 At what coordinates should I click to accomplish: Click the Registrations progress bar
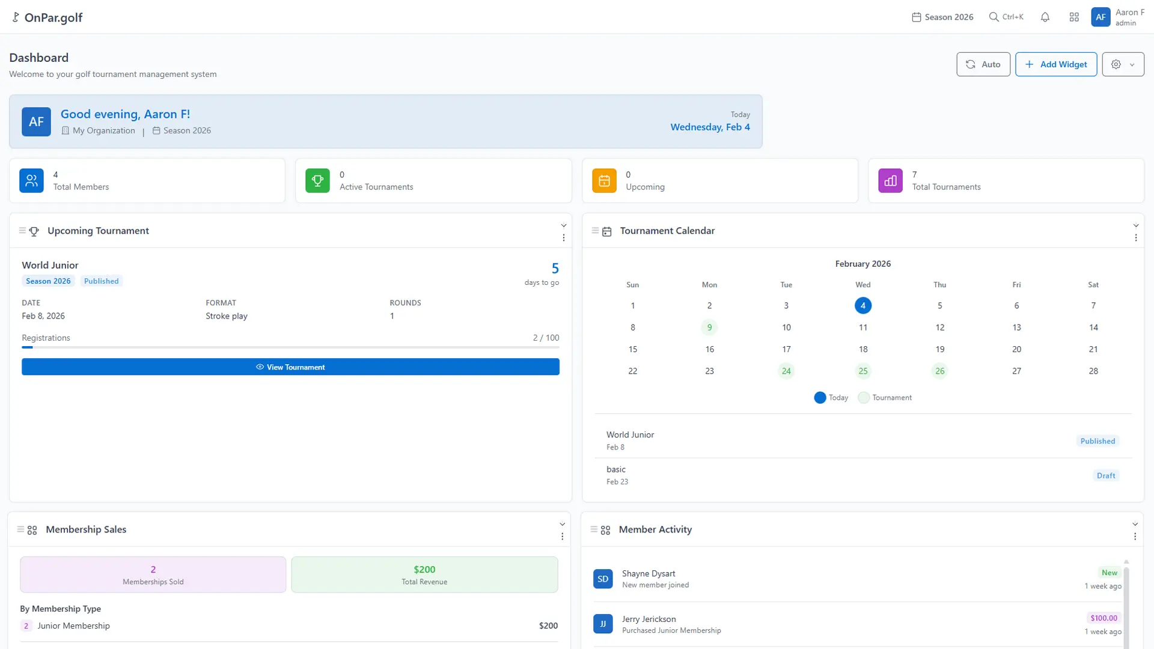(x=290, y=347)
